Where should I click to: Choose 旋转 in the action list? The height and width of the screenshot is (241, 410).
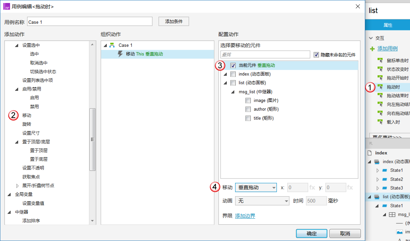click(x=27, y=124)
